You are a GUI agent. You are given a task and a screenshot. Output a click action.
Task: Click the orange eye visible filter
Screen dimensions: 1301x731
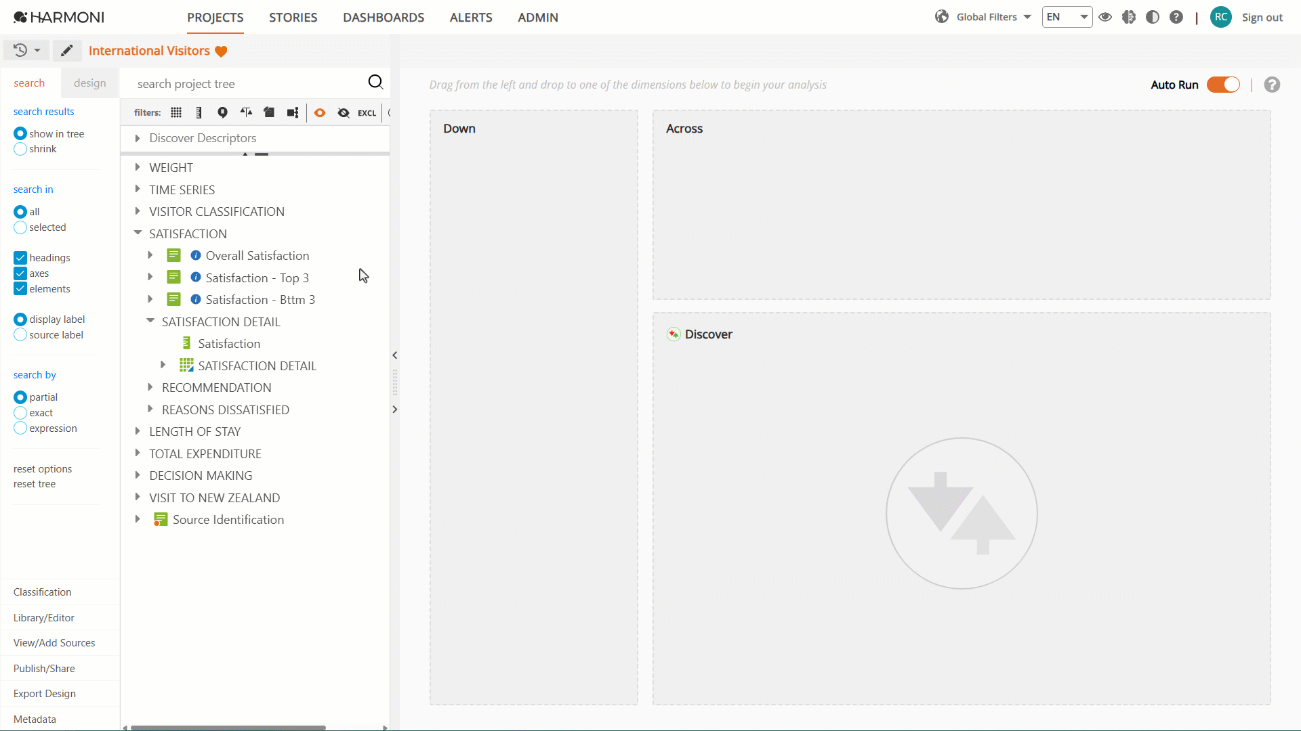click(320, 113)
